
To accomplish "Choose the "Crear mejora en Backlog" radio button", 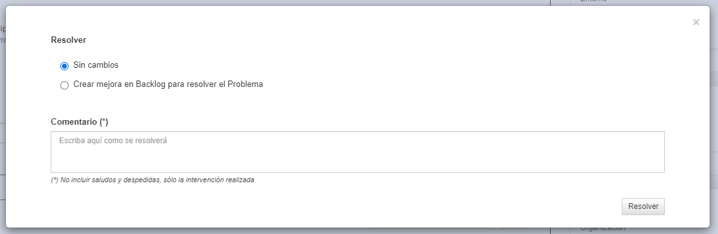I will 65,85.
